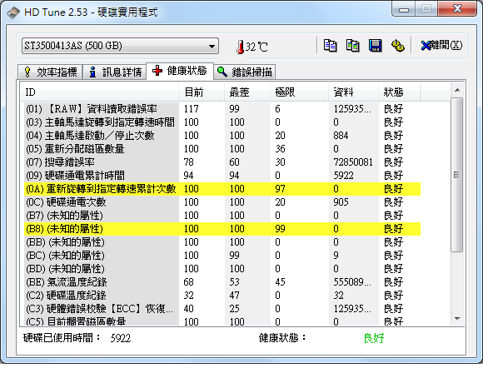Screen dimensions: 483x368
Task: Click data value 884 in row 04
Action: click(341, 136)
